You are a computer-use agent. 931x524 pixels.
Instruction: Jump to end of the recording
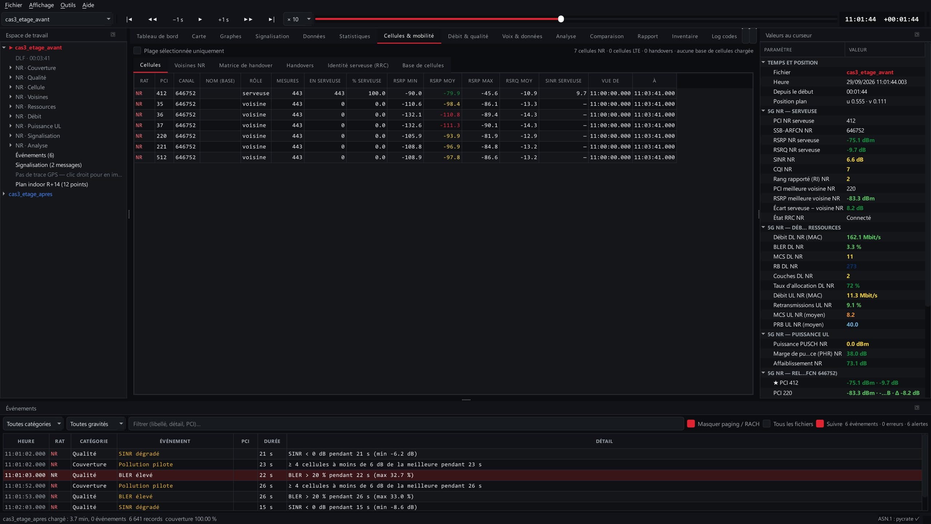[x=271, y=19]
